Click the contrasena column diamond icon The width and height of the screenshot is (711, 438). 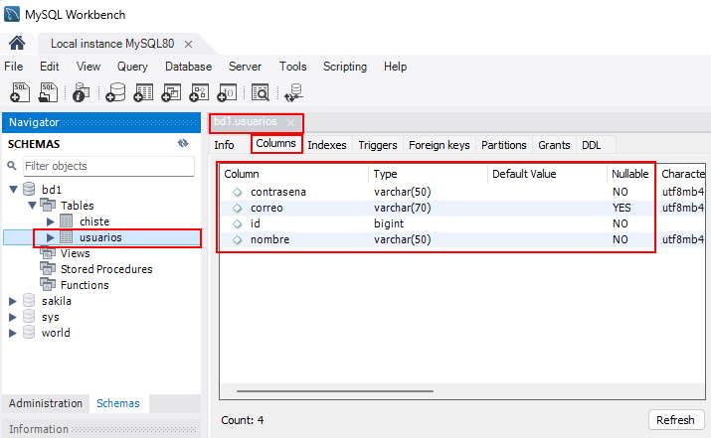point(237,192)
